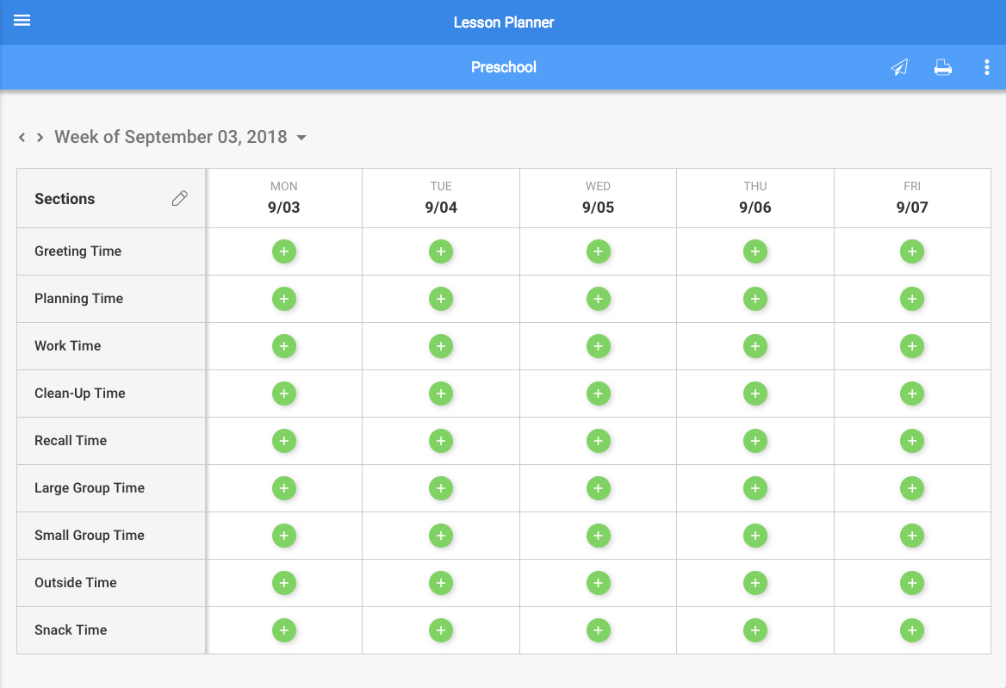
Task: Select the THU 9/06 column header
Action: [755, 197]
